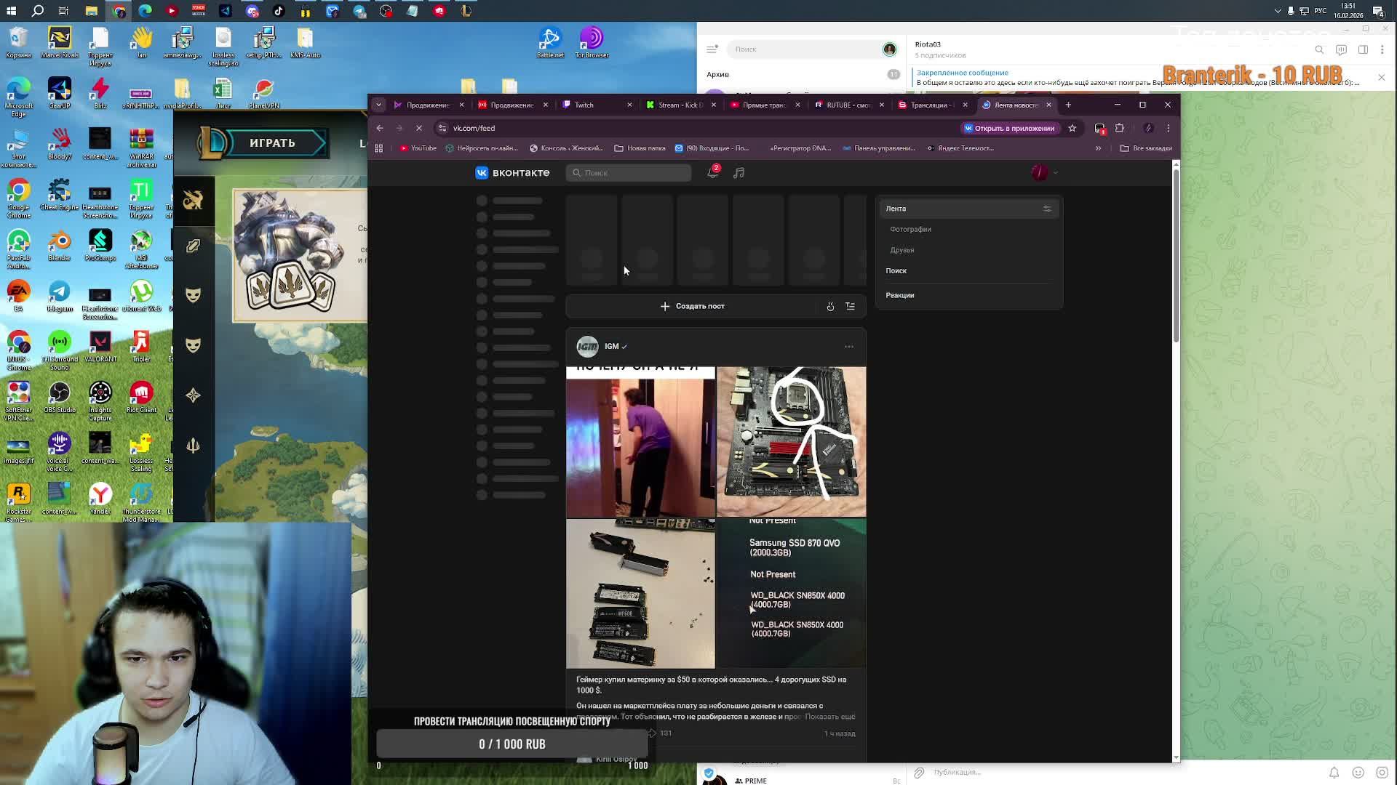The height and width of the screenshot is (785, 1397).
Task: Open the tab search chevron dropdown
Action: [x=378, y=105]
